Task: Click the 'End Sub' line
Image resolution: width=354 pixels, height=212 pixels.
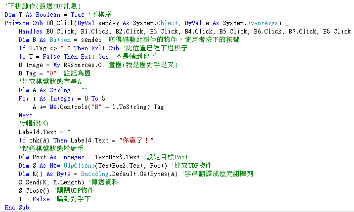Action: [x=17, y=207]
